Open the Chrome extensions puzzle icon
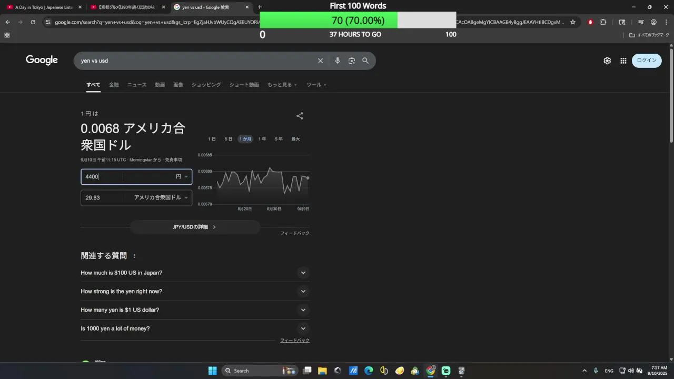Image resolution: width=674 pixels, height=379 pixels. 603,22
